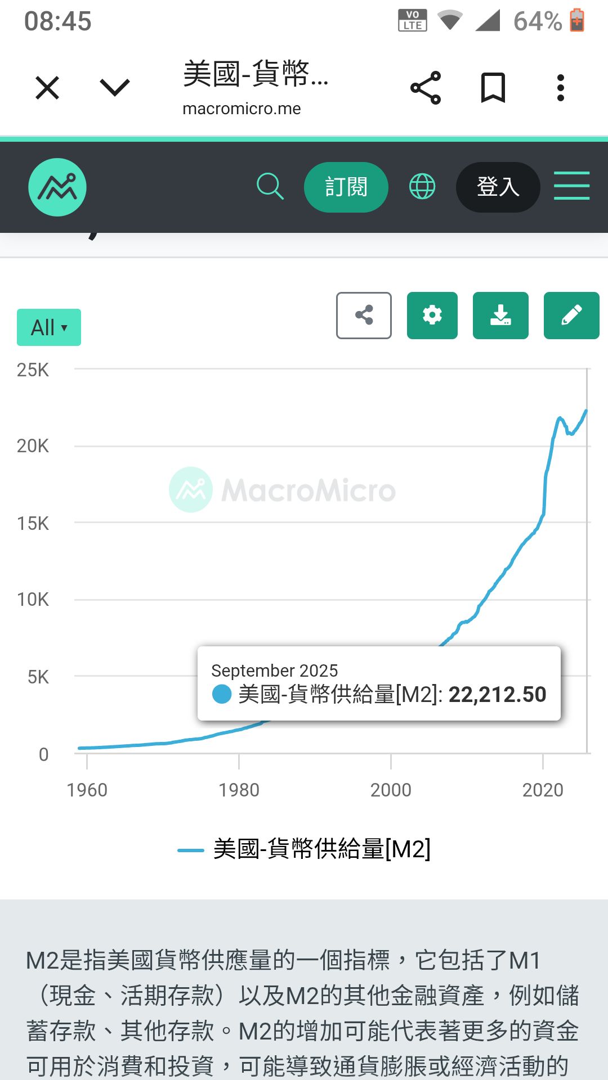Click the MacroMicro logo
The height and width of the screenshot is (1080, 608).
[57, 187]
